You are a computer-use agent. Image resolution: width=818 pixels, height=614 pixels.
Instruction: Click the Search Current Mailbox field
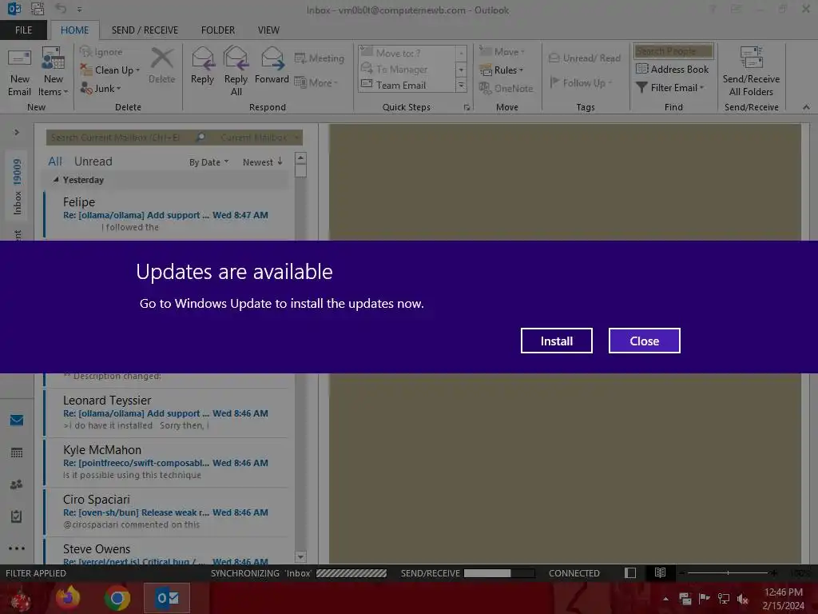[120, 138]
